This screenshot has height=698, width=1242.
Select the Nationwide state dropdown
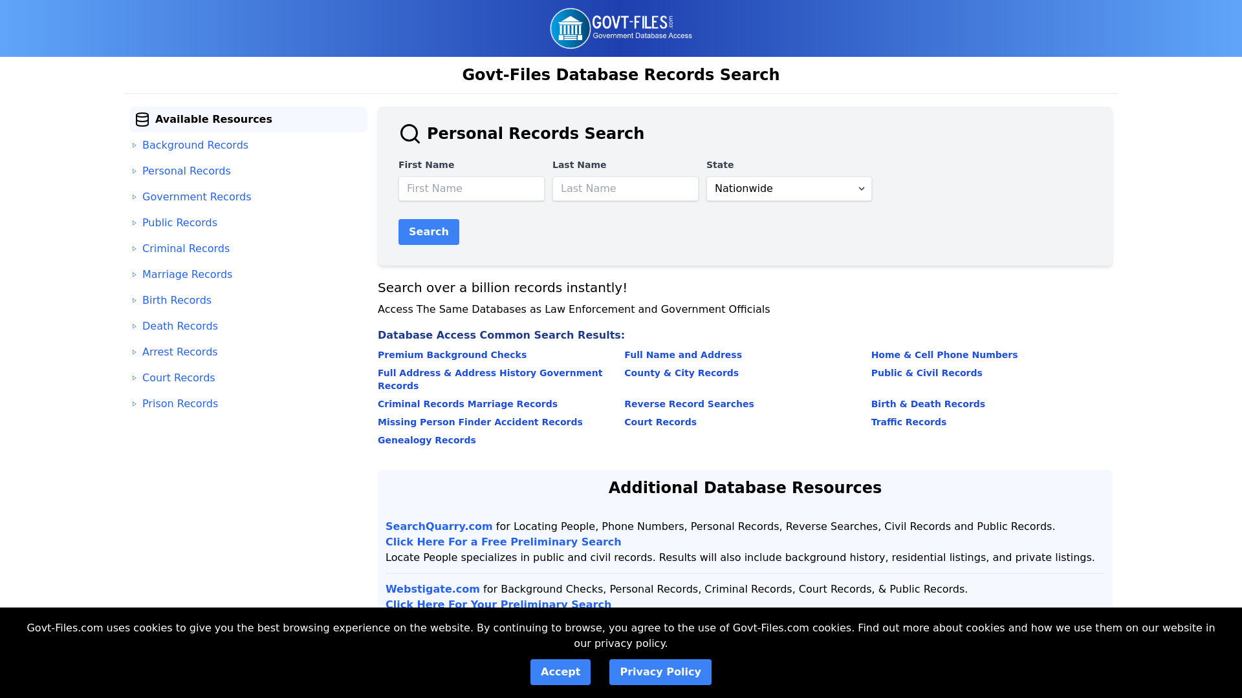788,188
